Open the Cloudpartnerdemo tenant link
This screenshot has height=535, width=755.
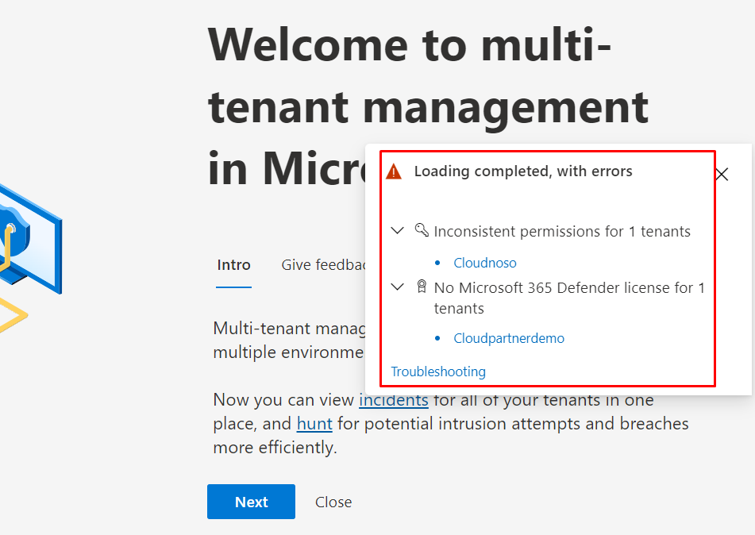509,338
